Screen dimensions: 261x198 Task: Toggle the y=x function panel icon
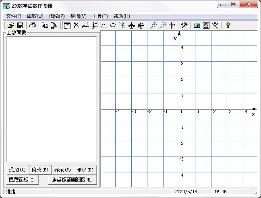click(x=67, y=26)
